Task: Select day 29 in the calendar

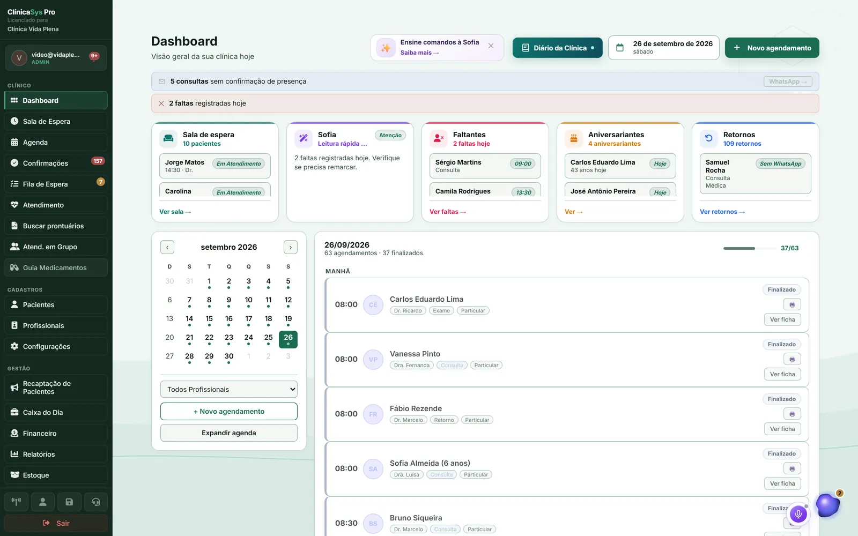Action: tap(209, 358)
